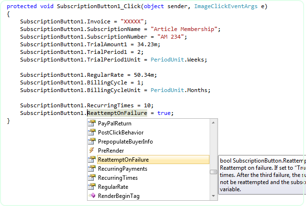The image size is (306, 206).
Task: Click the RecurringTimes property in code
Action: pos(110,105)
